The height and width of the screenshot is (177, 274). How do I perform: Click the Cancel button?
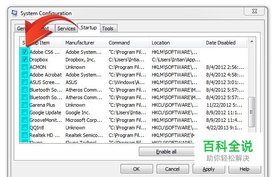[173, 169]
